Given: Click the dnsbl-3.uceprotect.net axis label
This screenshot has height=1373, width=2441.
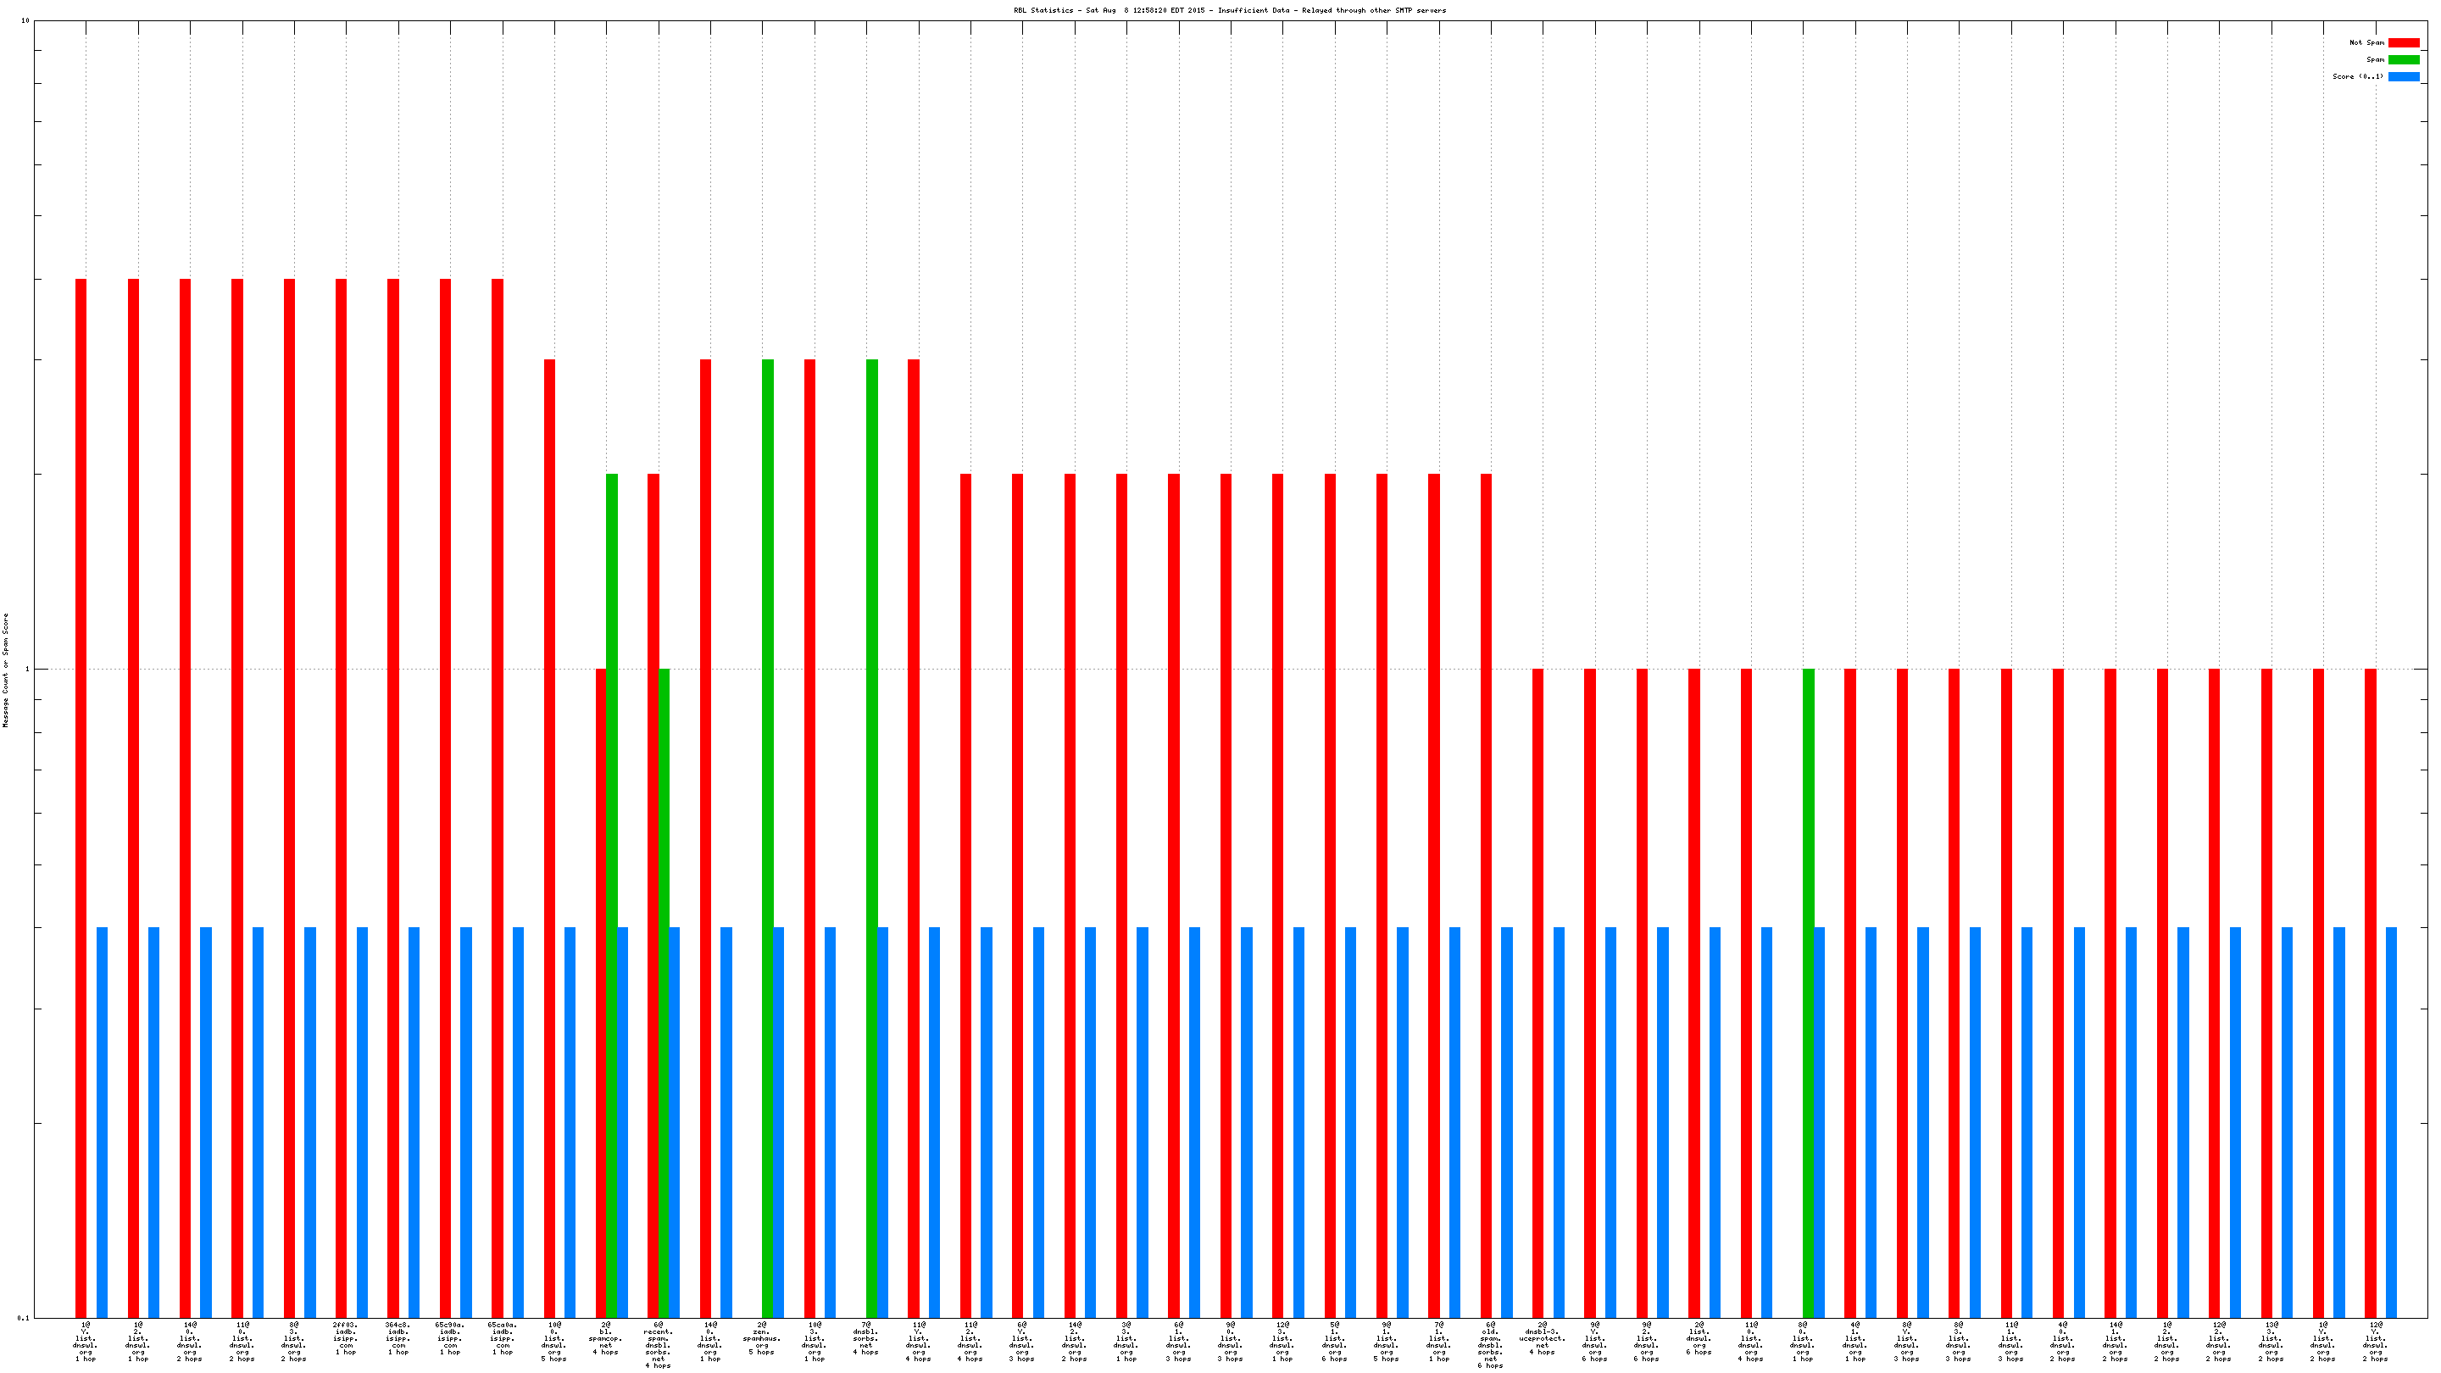Looking at the screenshot, I should [1542, 1338].
